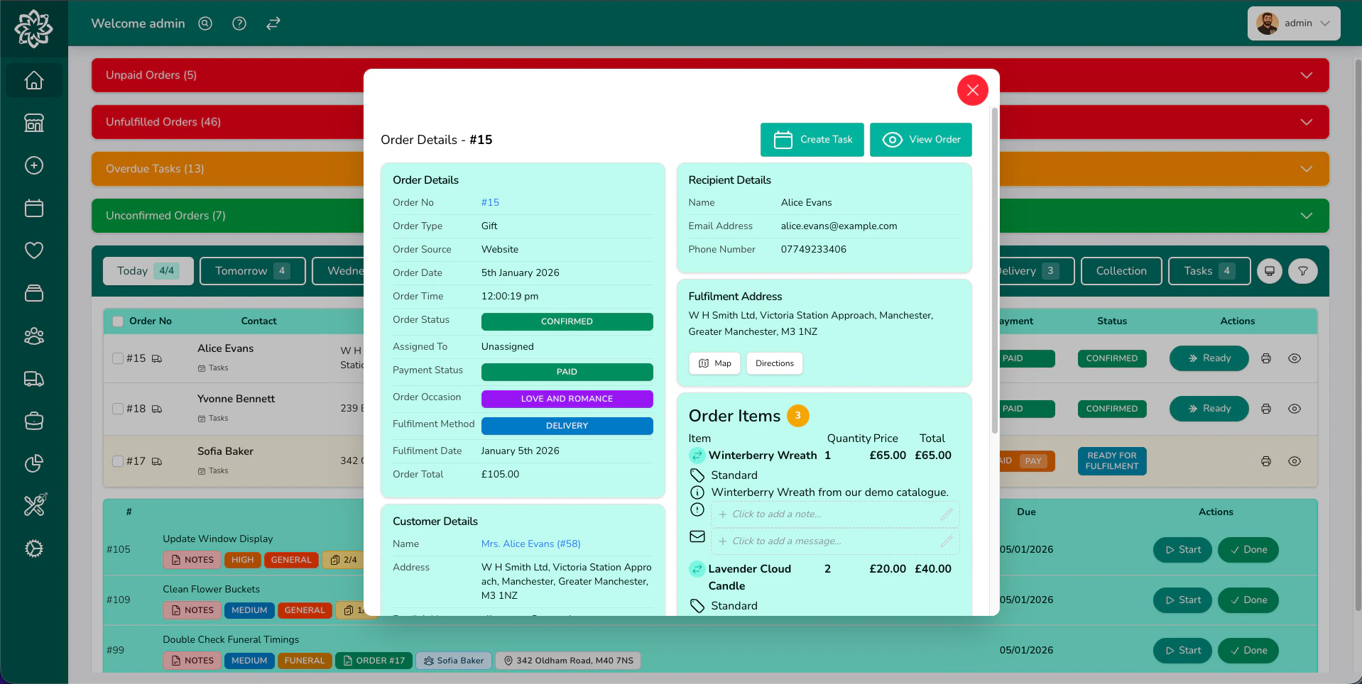This screenshot has width=1362, height=684.
Task: Select the shop/store icon in the sidebar
Action: pyautogui.click(x=33, y=123)
